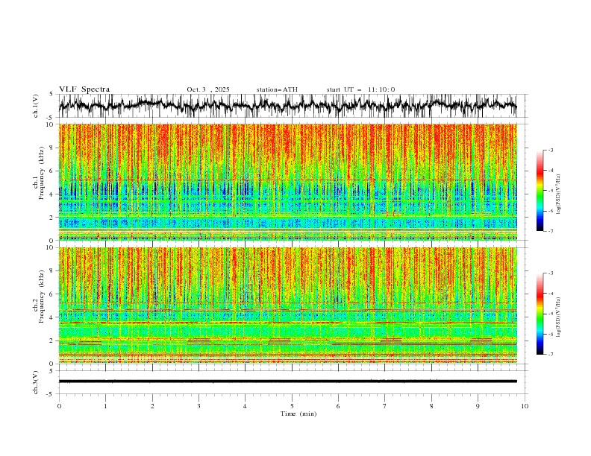The image size is (591, 456).
Task: Click the ch.1 spectrogram panel
Action: pyautogui.click(x=288, y=182)
